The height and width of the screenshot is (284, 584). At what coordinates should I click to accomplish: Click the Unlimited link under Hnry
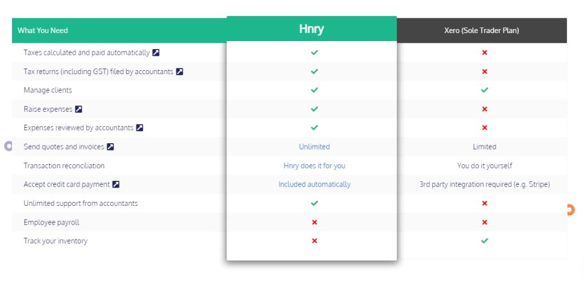point(314,147)
